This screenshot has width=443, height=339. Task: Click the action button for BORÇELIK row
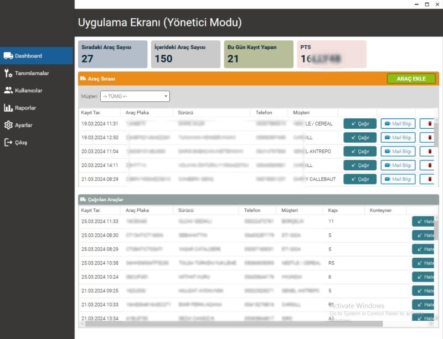coord(424,221)
